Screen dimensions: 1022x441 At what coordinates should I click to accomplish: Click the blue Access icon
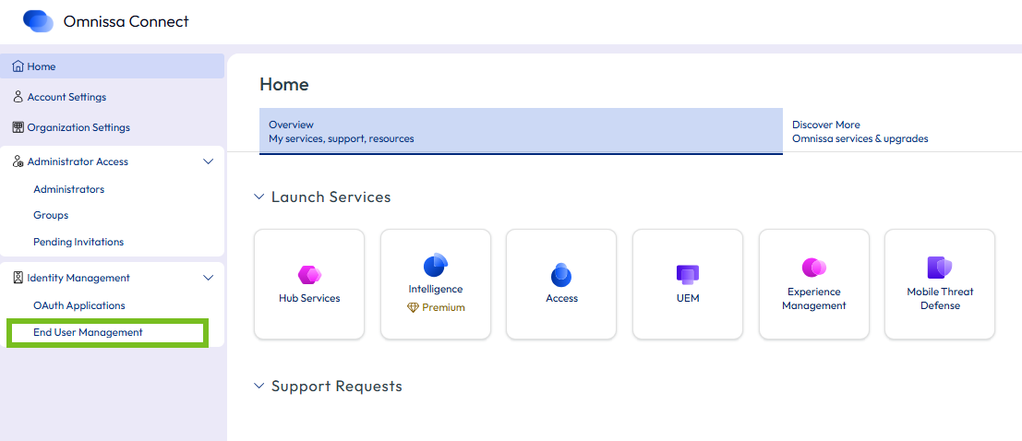point(561,275)
